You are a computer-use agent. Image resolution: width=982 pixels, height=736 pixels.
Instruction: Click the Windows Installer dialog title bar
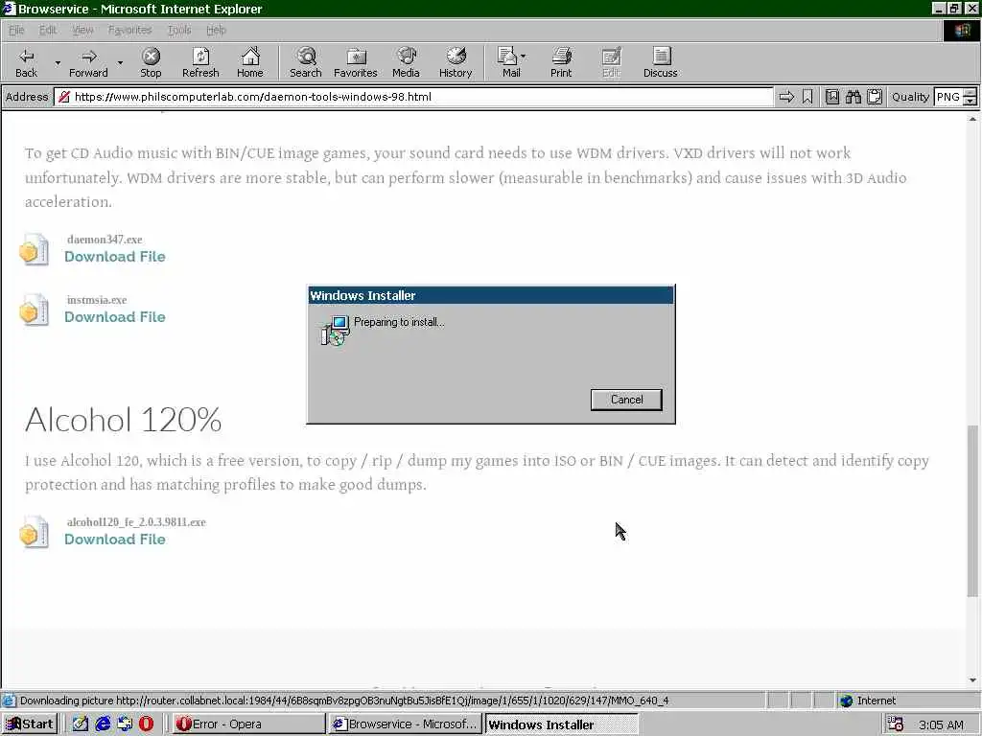[x=491, y=295]
